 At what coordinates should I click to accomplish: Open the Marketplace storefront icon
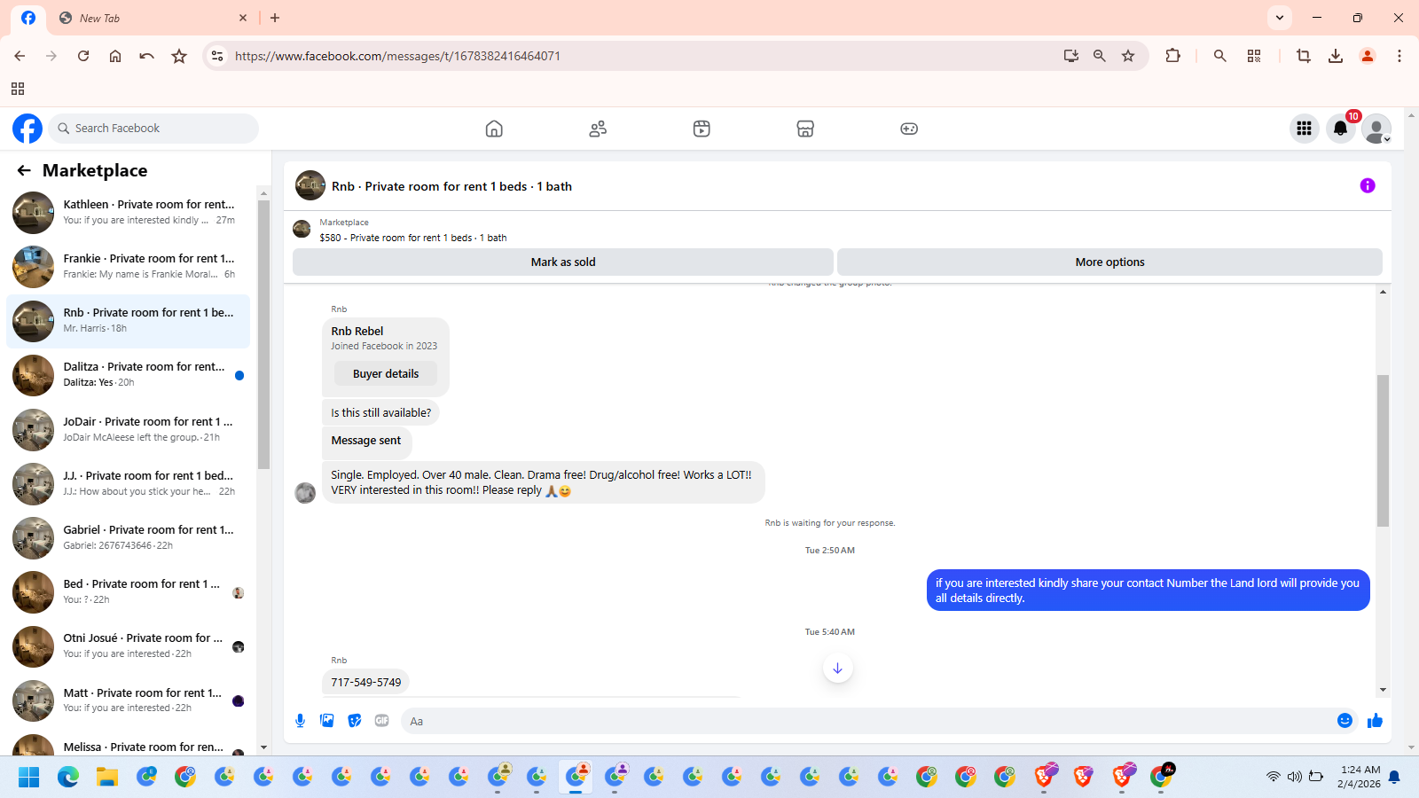coord(805,129)
